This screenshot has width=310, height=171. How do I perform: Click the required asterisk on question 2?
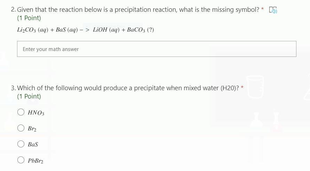(263, 9)
